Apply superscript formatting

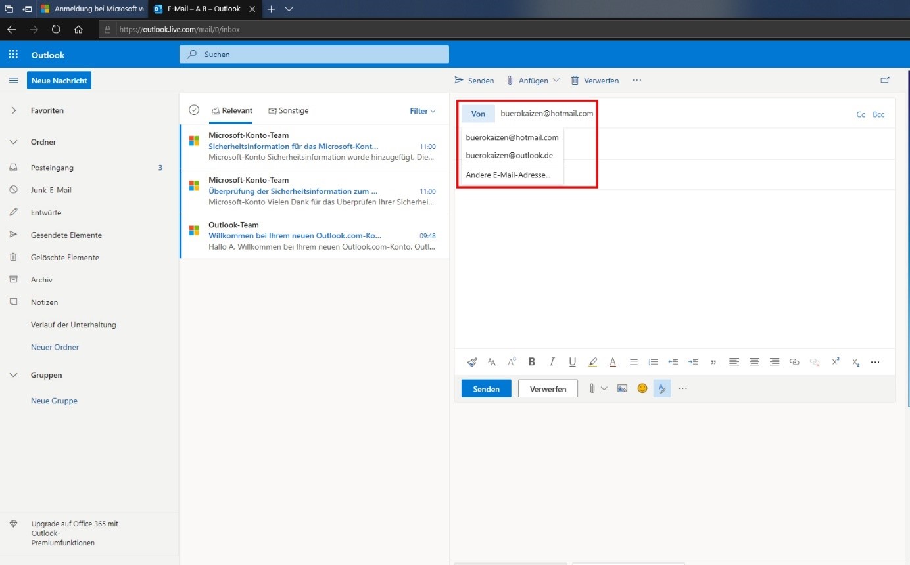pos(836,361)
